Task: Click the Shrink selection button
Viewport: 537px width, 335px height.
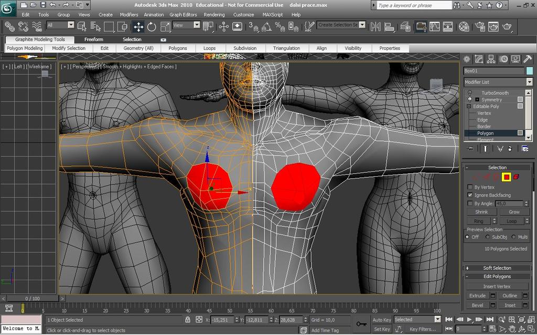Action: [481, 212]
